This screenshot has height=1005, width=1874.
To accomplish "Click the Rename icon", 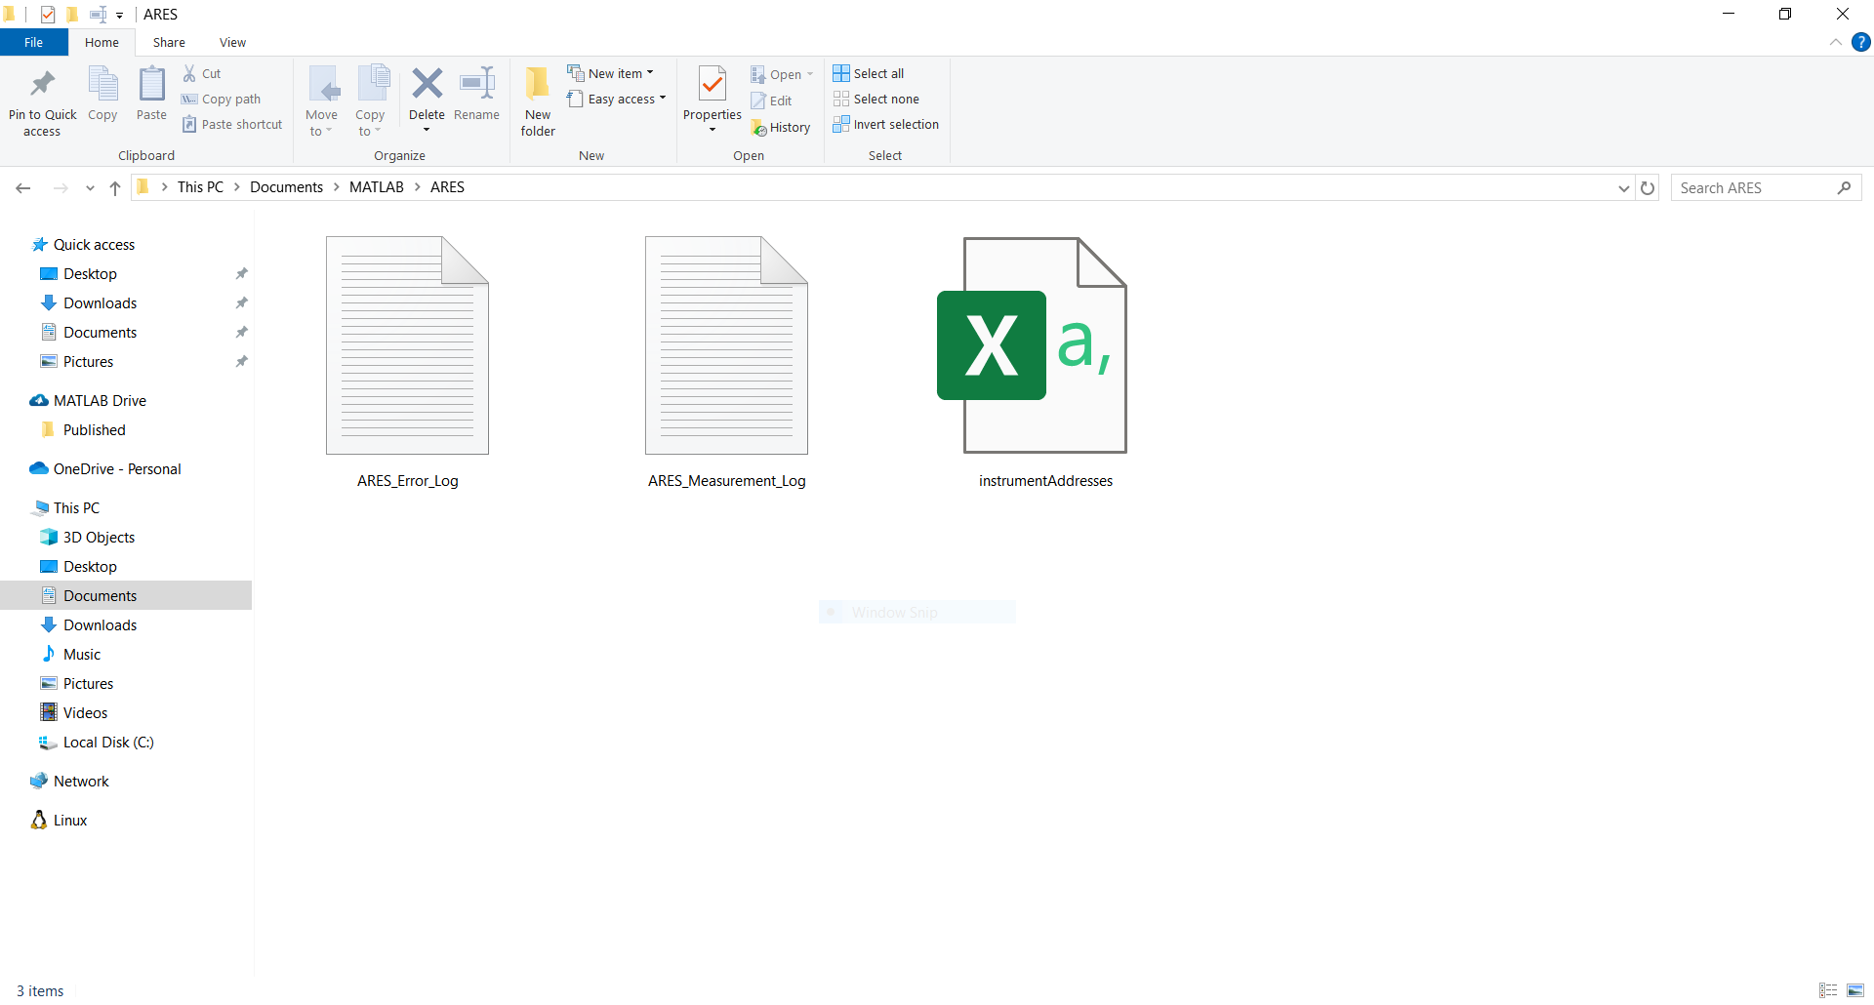I will coord(477,84).
